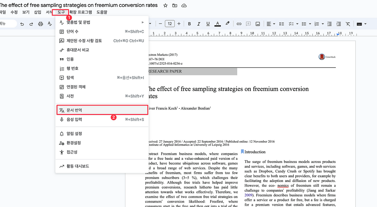The height and width of the screenshot is (207, 377).
Task: Print the document via printer icon
Action: point(41,24)
